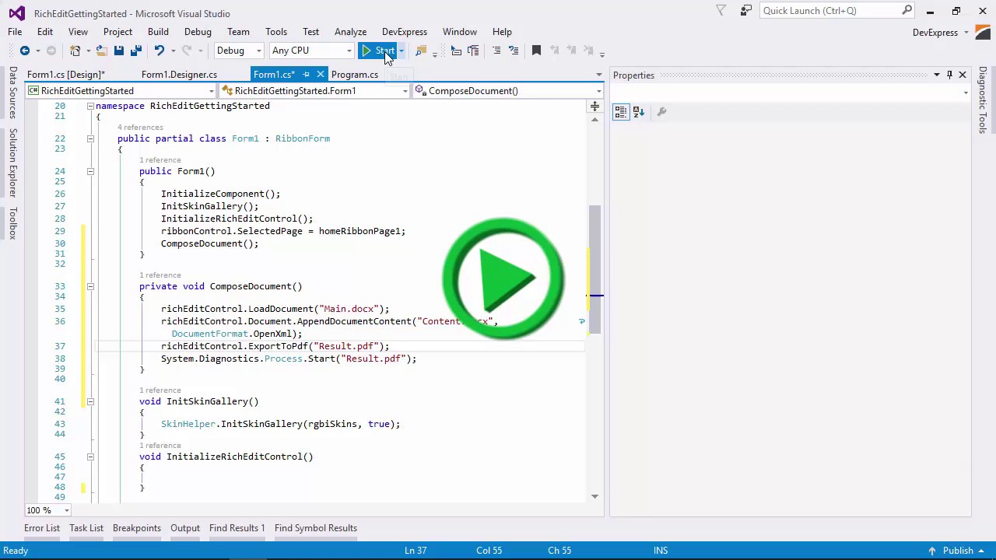Viewport: 996px width, 560px height.
Task: Collapse the namespace RichEditGettingStarted block
Action: (x=90, y=106)
